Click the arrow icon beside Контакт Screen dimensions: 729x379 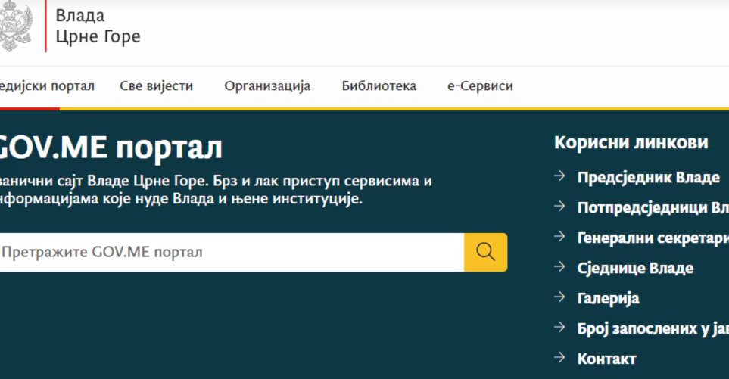pyautogui.click(x=560, y=358)
